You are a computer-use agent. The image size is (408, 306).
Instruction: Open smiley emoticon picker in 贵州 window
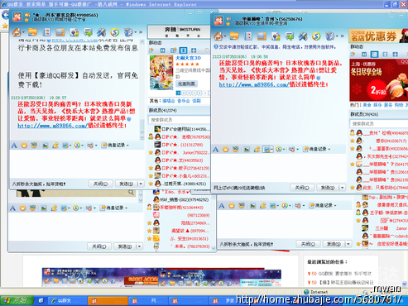coord(226,149)
